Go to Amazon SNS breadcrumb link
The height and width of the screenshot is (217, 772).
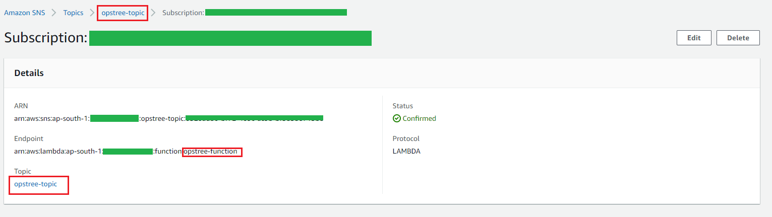[24, 13]
